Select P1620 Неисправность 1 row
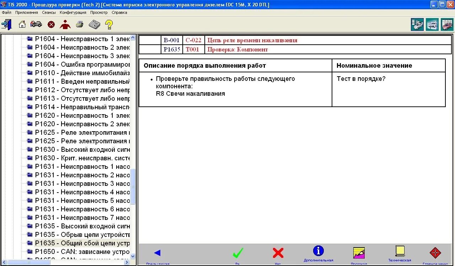This screenshot has height=266, width=455. pyautogui.click(x=78, y=115)
